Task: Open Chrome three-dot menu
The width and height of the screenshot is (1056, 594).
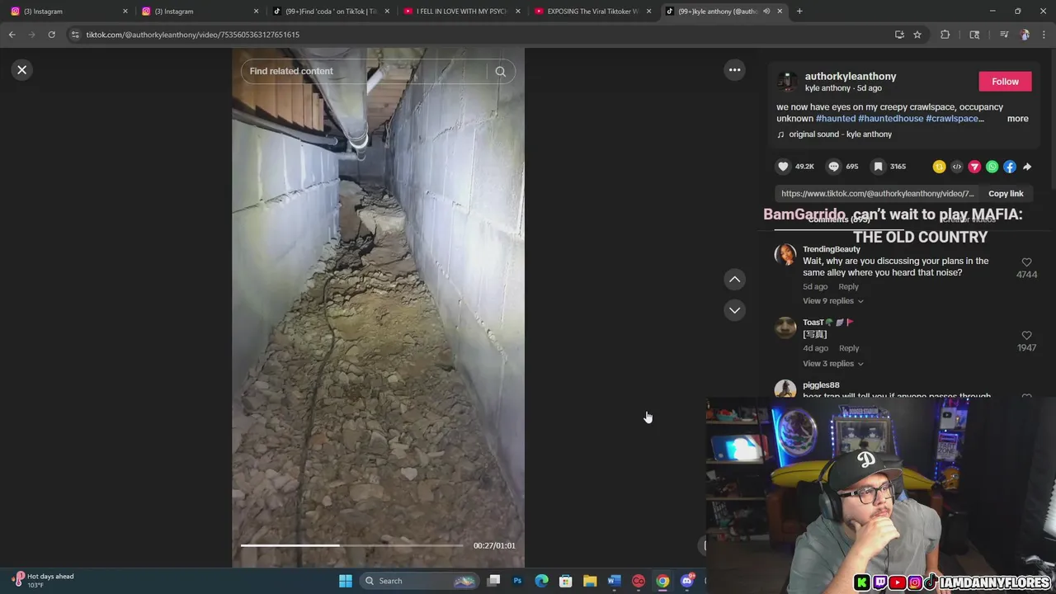Action: pyautogui.click(x=1044, y=35)
